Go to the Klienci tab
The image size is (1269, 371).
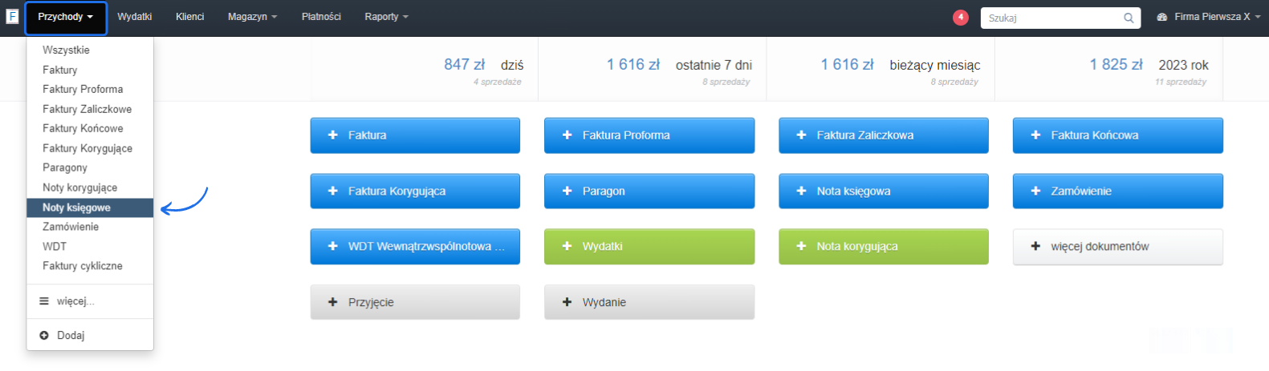pyautogui.click(x=189, y=17)
